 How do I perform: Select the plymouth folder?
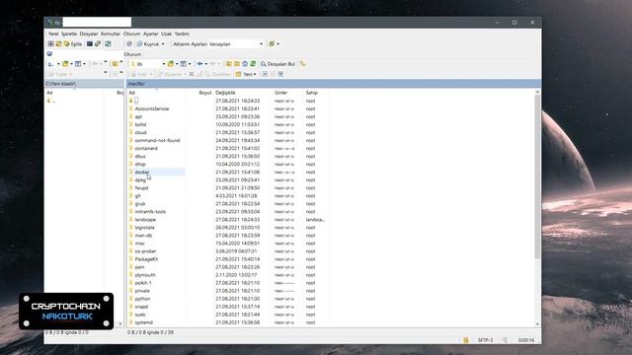[145, 275]
